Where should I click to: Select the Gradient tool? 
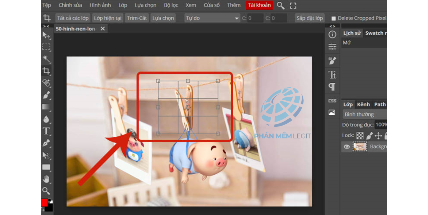click(x=46, y=107)
